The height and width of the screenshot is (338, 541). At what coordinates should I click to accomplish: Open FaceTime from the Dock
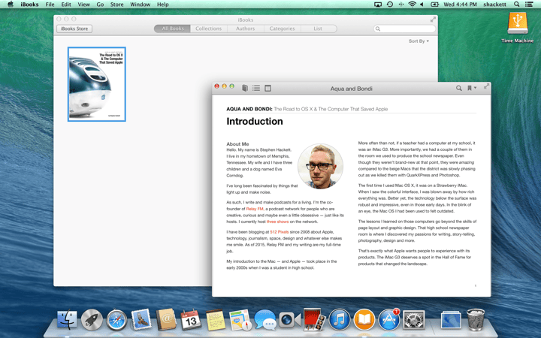click(289, 320)
